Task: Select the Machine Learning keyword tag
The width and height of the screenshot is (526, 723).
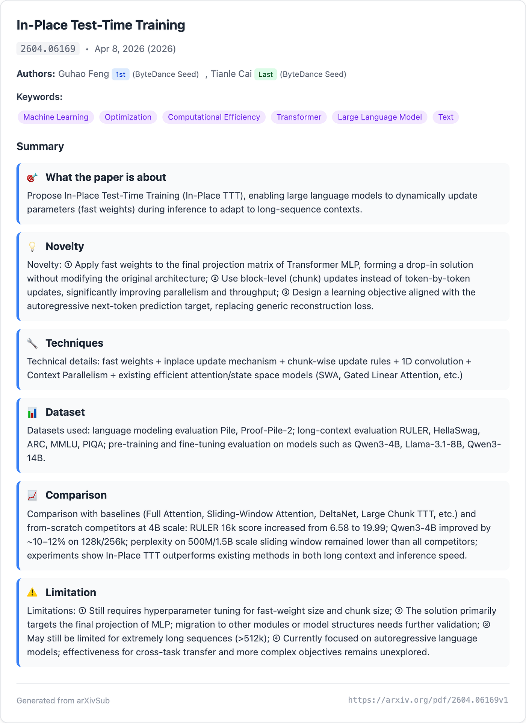Action: (x=56, y=117)
